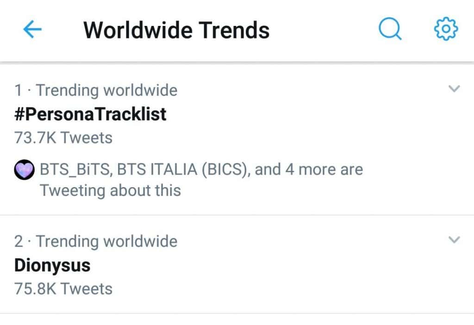This screenshot has width=474, height=325.
Task: Click "Tweeting about this" line
Action: (x=110, y=190)
